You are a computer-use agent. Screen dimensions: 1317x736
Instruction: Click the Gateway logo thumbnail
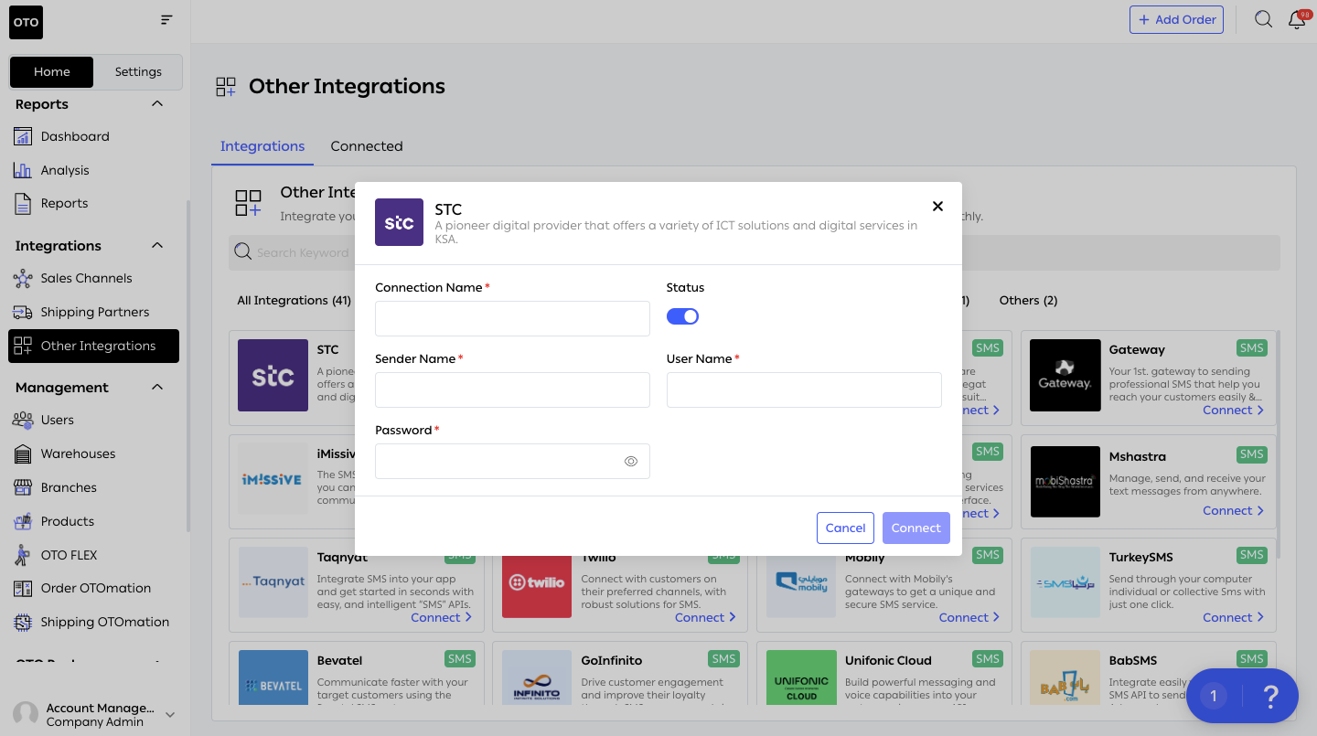pos(1065,375)
